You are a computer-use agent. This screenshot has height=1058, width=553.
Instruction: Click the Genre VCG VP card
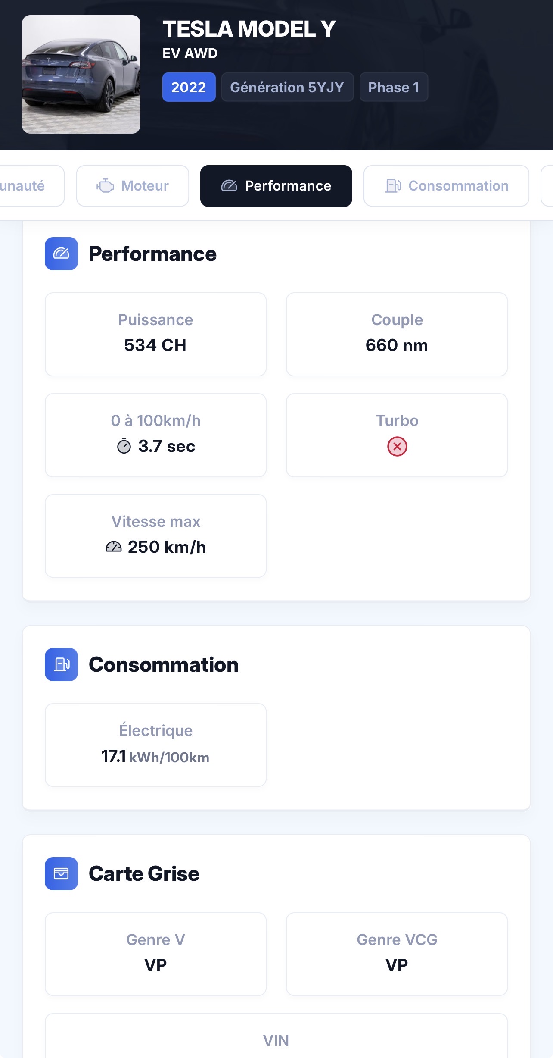(x=397, y=954)
